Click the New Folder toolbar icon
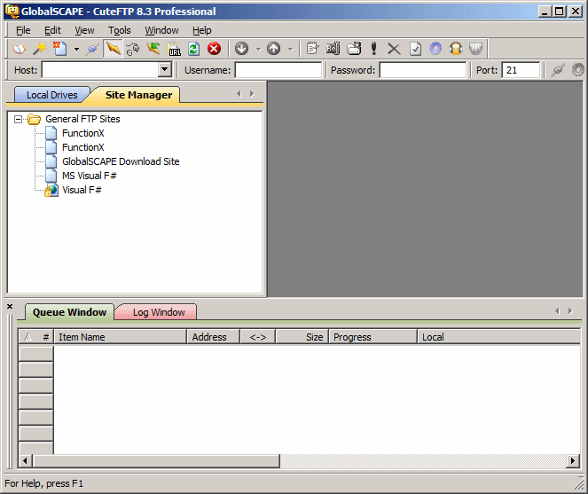The height and width of the screenshot is (494, 588). tap(354, 49)
